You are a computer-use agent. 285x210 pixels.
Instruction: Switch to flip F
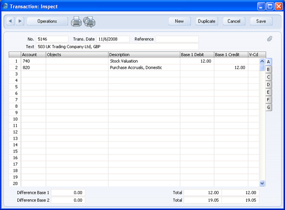(x=268, y=100)
